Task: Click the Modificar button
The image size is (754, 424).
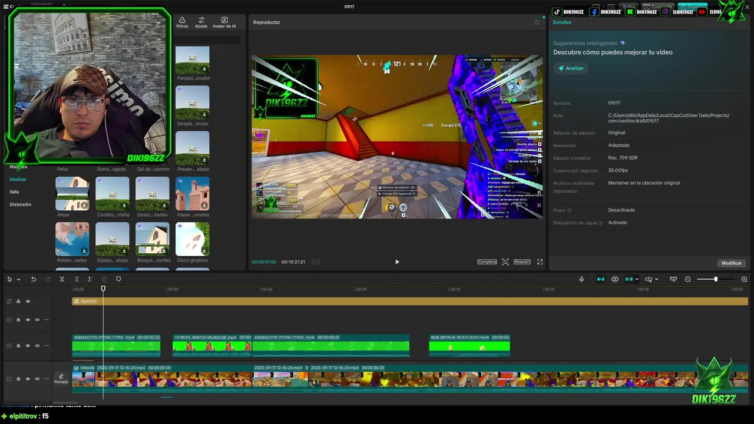Action: (732, 263)
